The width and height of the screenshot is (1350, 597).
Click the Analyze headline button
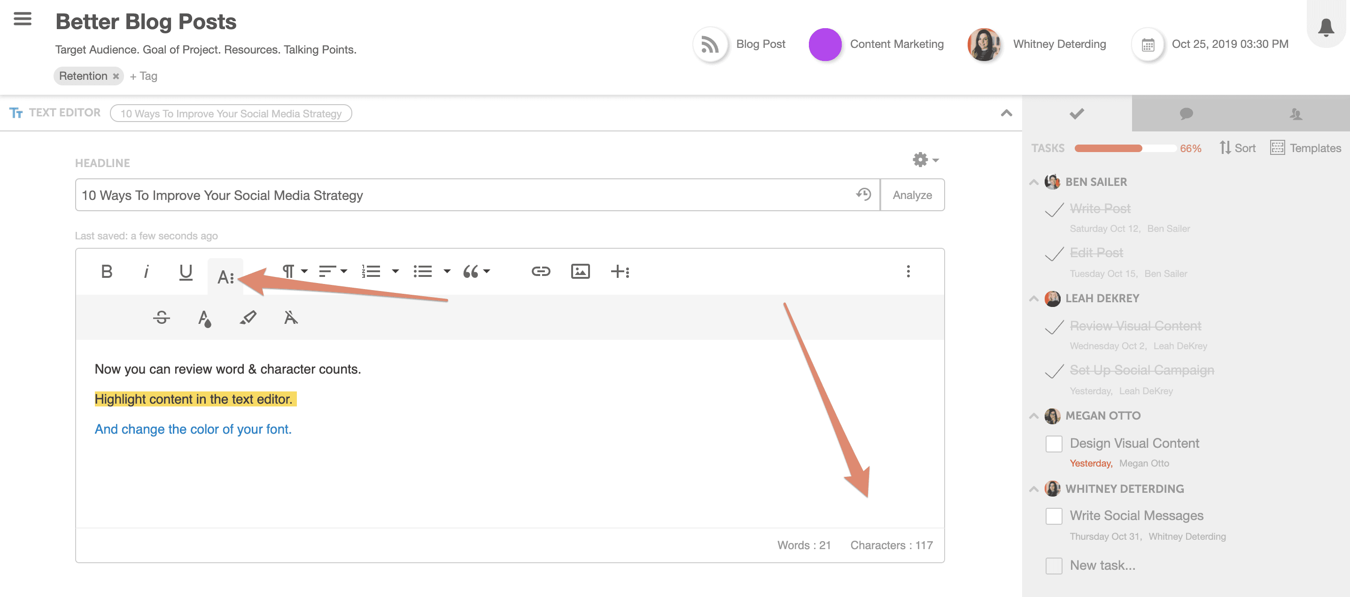click(x=912, y=195)
